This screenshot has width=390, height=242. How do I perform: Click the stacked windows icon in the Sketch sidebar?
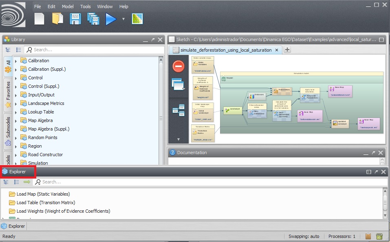click(178, 85)
